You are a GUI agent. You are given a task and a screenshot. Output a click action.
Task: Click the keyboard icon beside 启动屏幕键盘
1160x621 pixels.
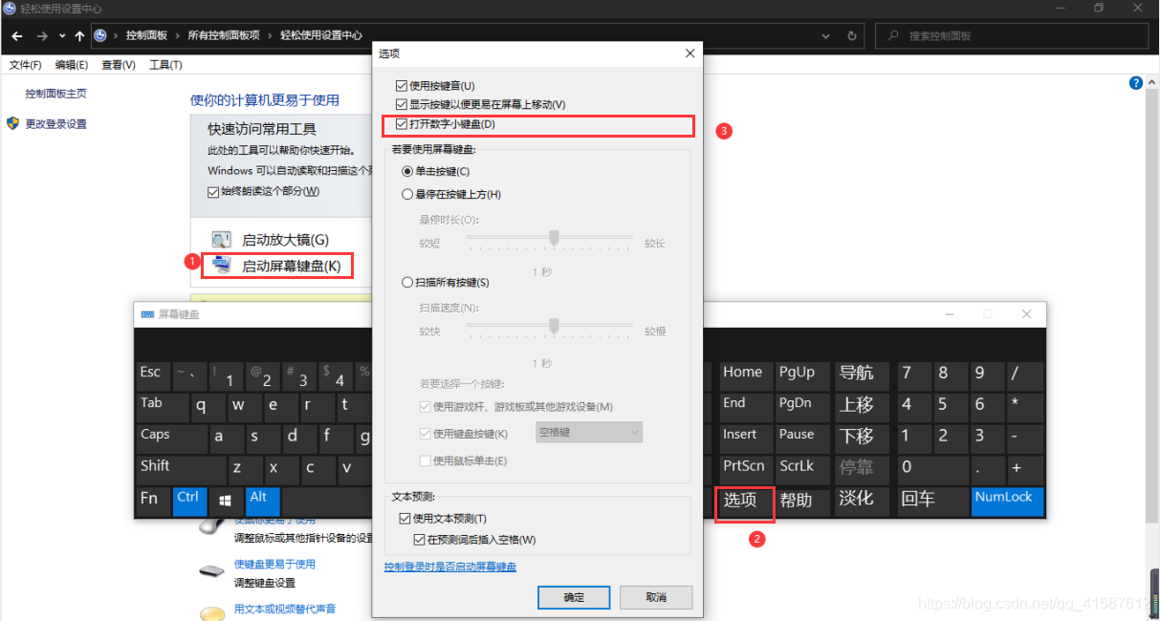click(221, 266)
